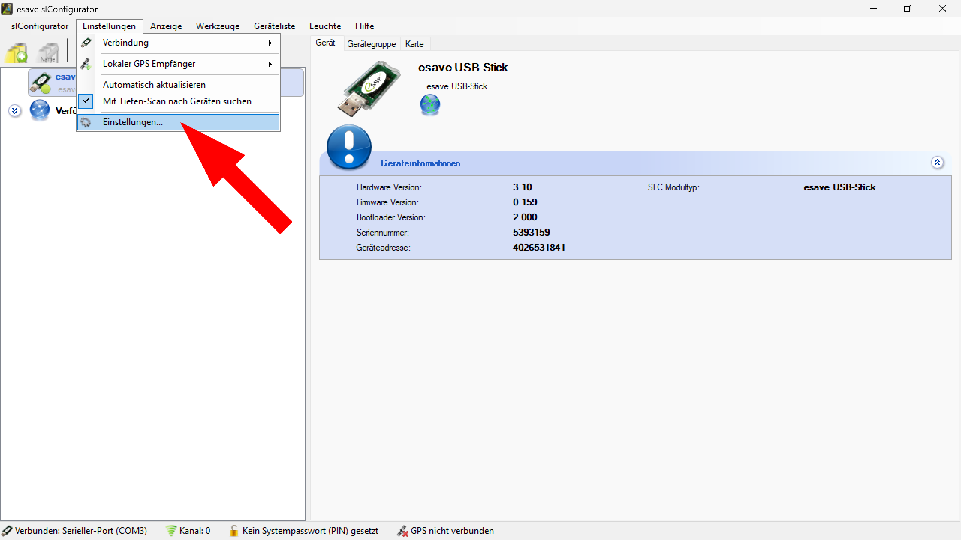Click Verbunden: Serieller-Port (COM3) status
The width and height of the screenshot is (961, 540).
(x=81, y=531)
